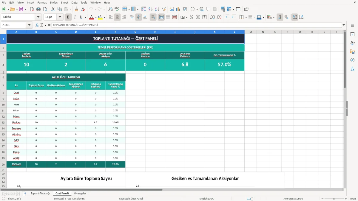Insert an image via toolbar icon

tap(172, 9)
